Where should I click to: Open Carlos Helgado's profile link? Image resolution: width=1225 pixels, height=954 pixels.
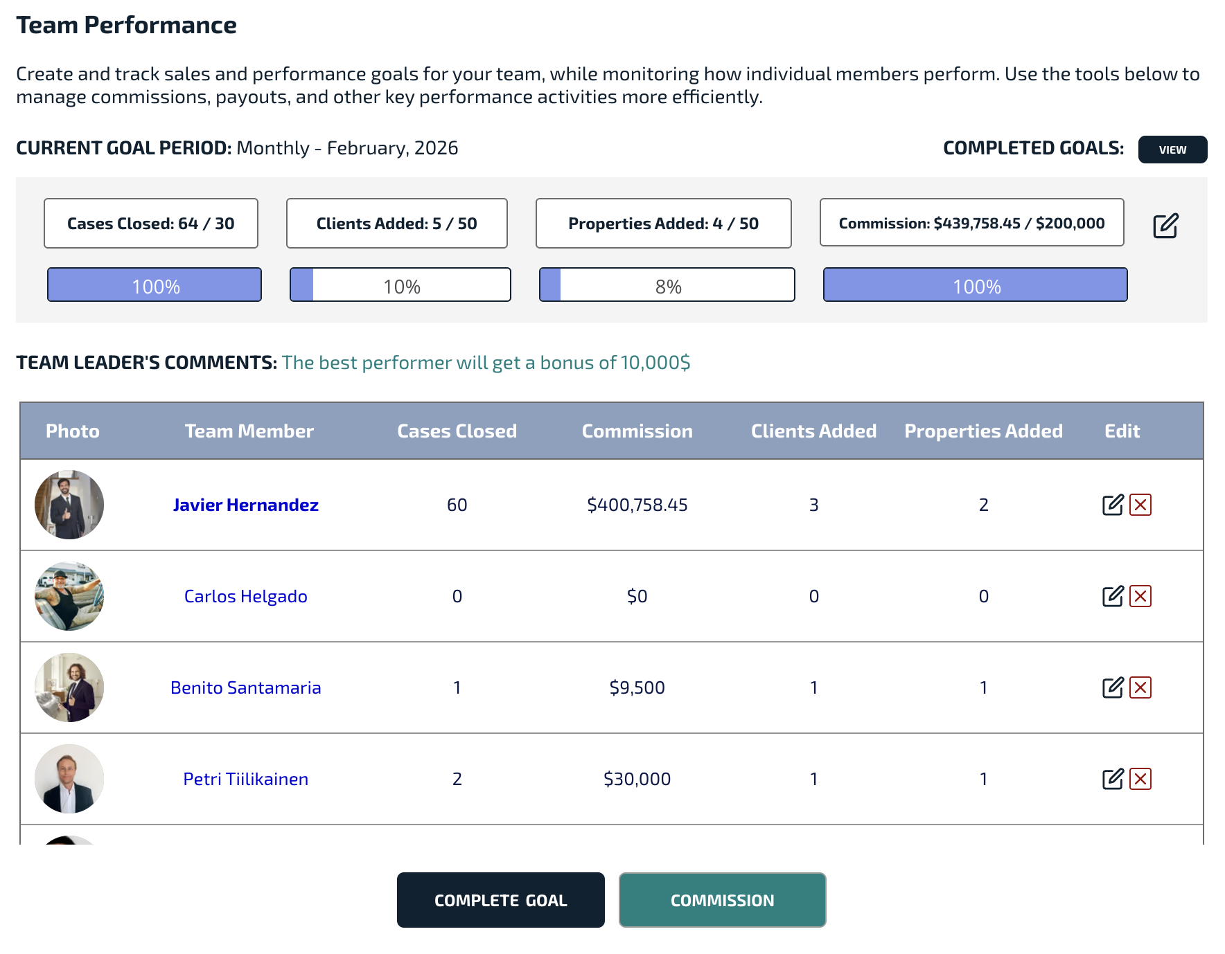pos(245,596)
